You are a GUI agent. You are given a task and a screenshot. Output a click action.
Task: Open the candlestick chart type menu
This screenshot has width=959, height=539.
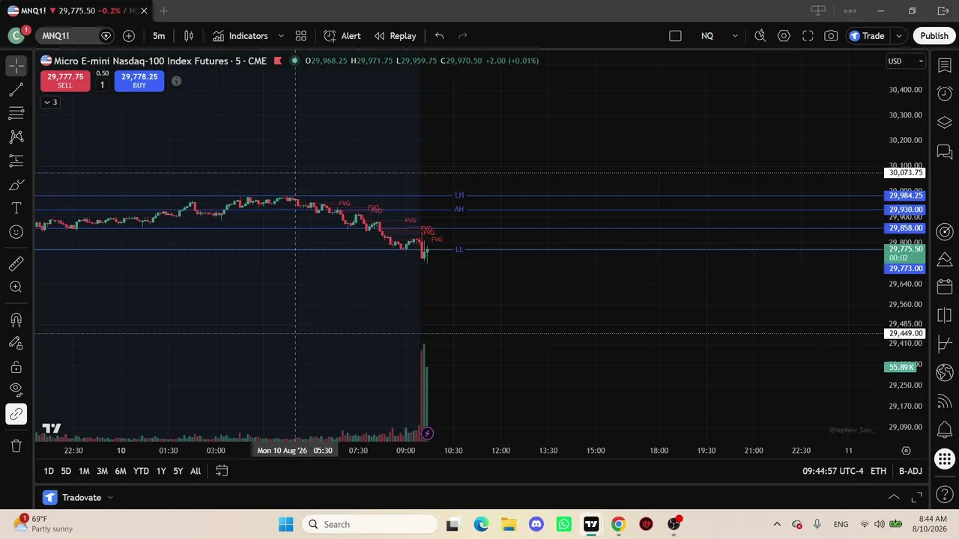click(x=189, y=36)
